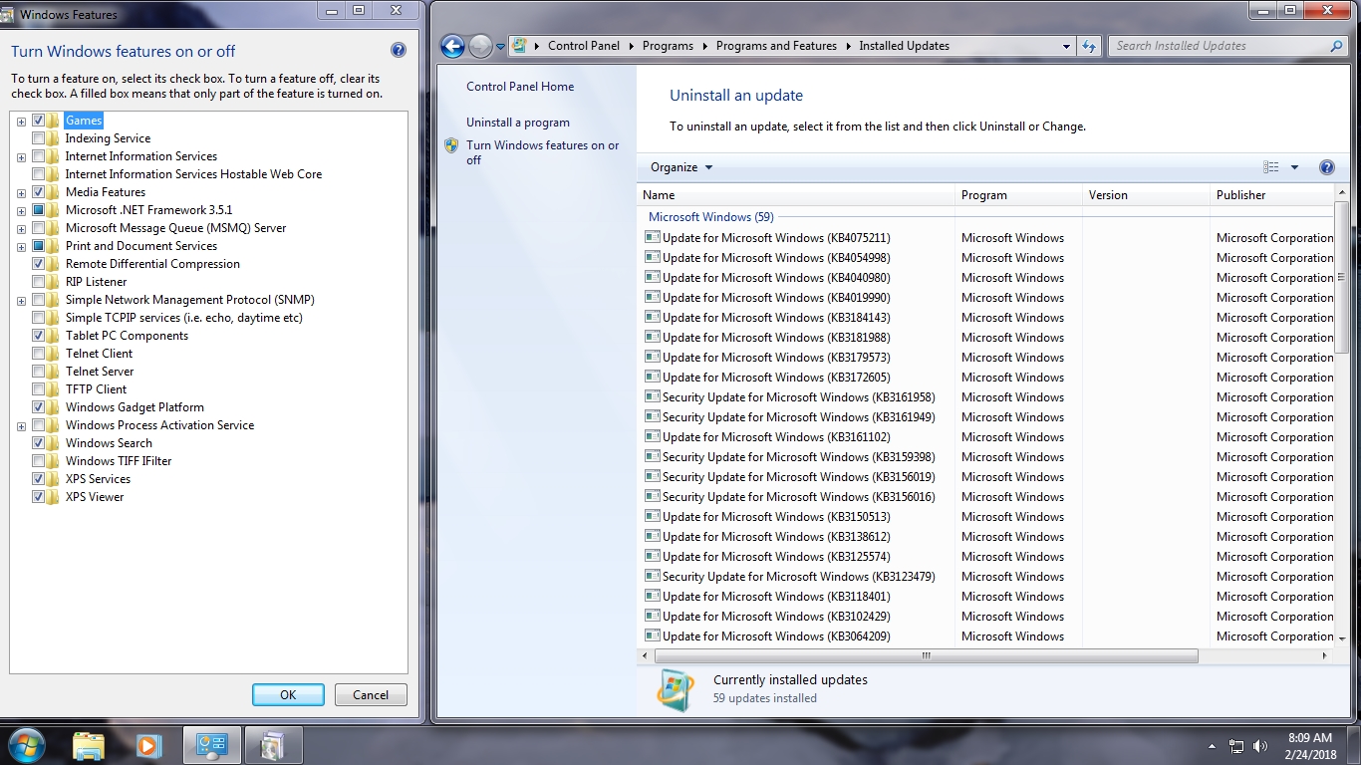Expand the Media Features node
The width and height of the screenshot is (1361, 765).
click(x=21, y=192)
